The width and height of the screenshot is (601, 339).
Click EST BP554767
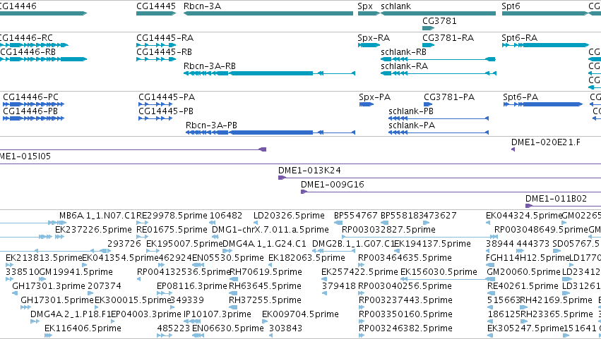[x=356, y=216]
